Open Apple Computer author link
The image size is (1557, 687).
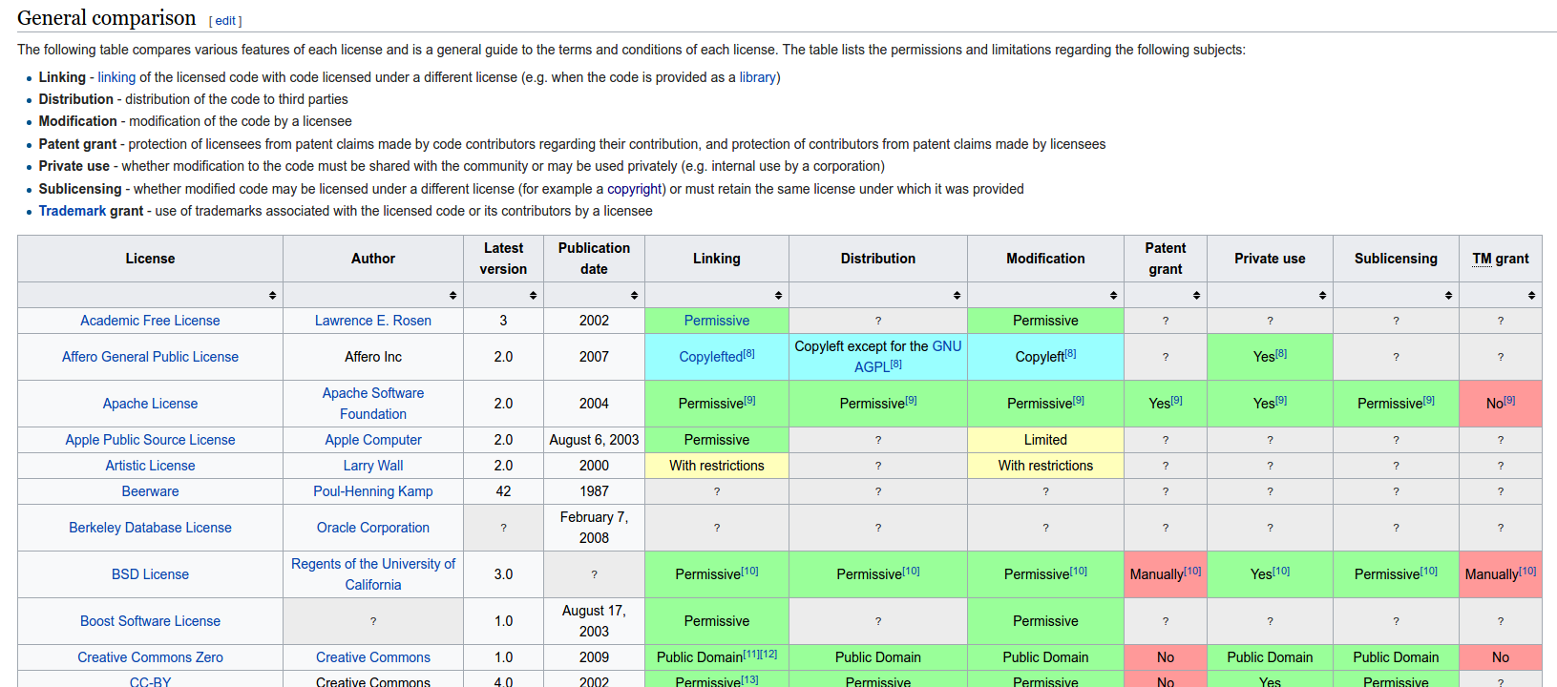coord(373,440)
